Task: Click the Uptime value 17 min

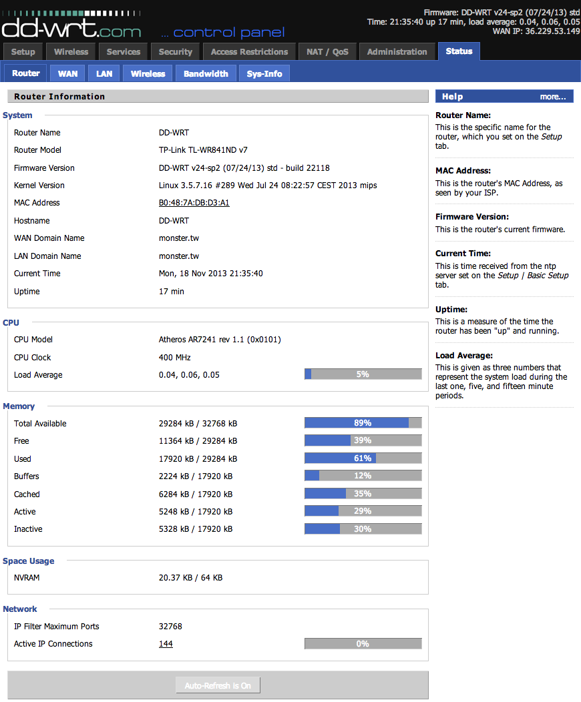Action: click(172, 292)
